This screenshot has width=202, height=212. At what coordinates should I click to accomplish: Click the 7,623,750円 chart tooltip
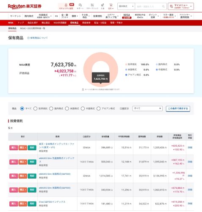(x=101, y=78)
